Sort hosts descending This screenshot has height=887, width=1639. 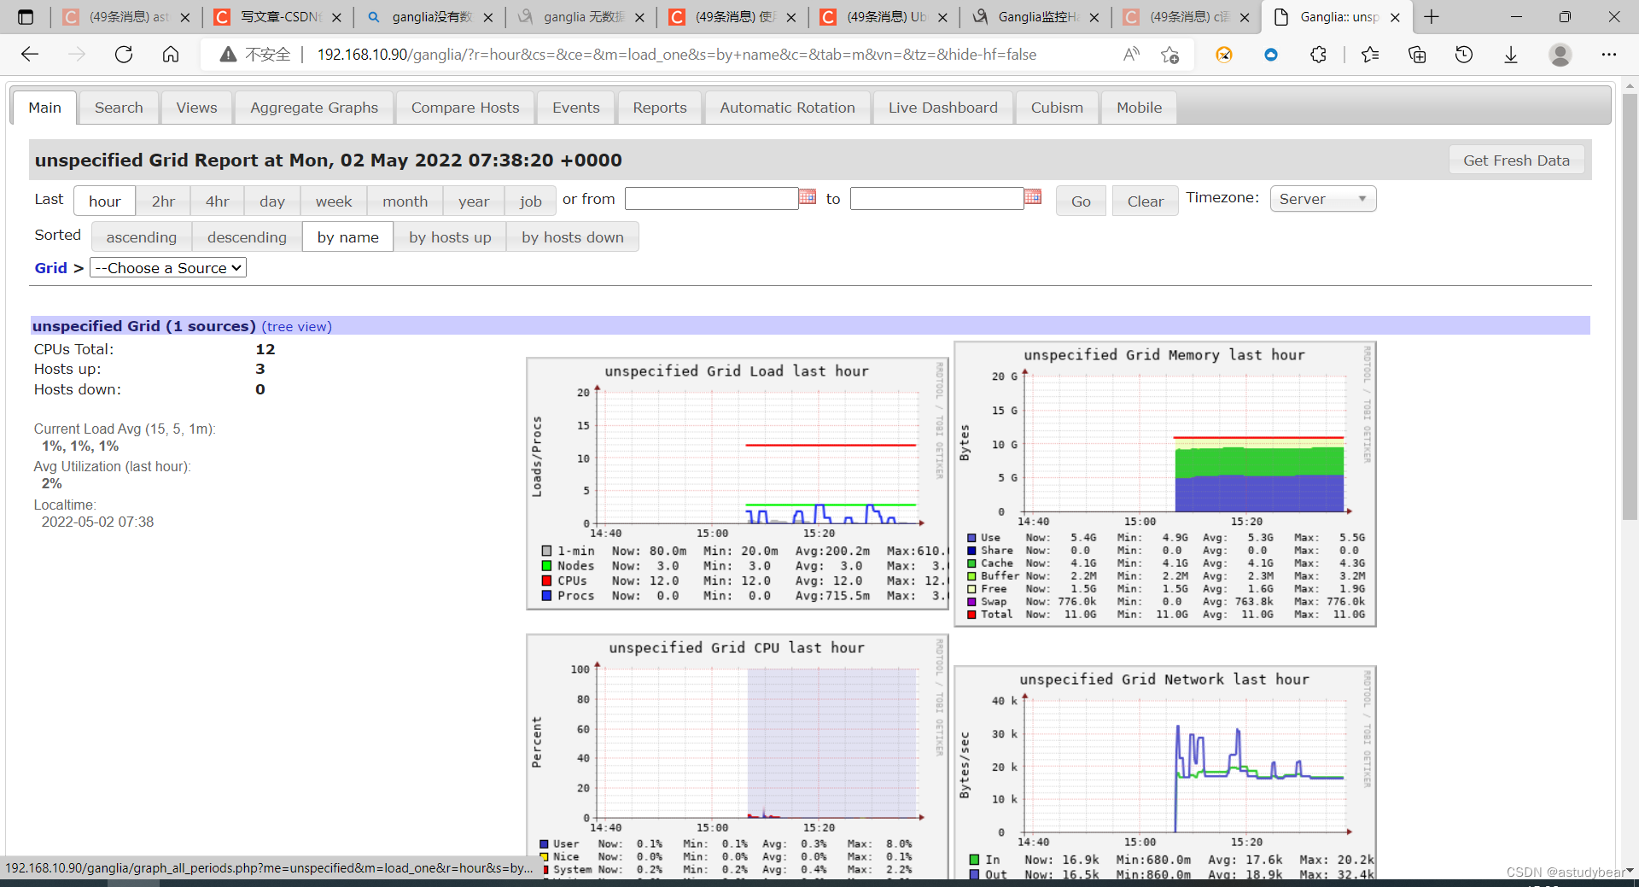click(247, 237)
